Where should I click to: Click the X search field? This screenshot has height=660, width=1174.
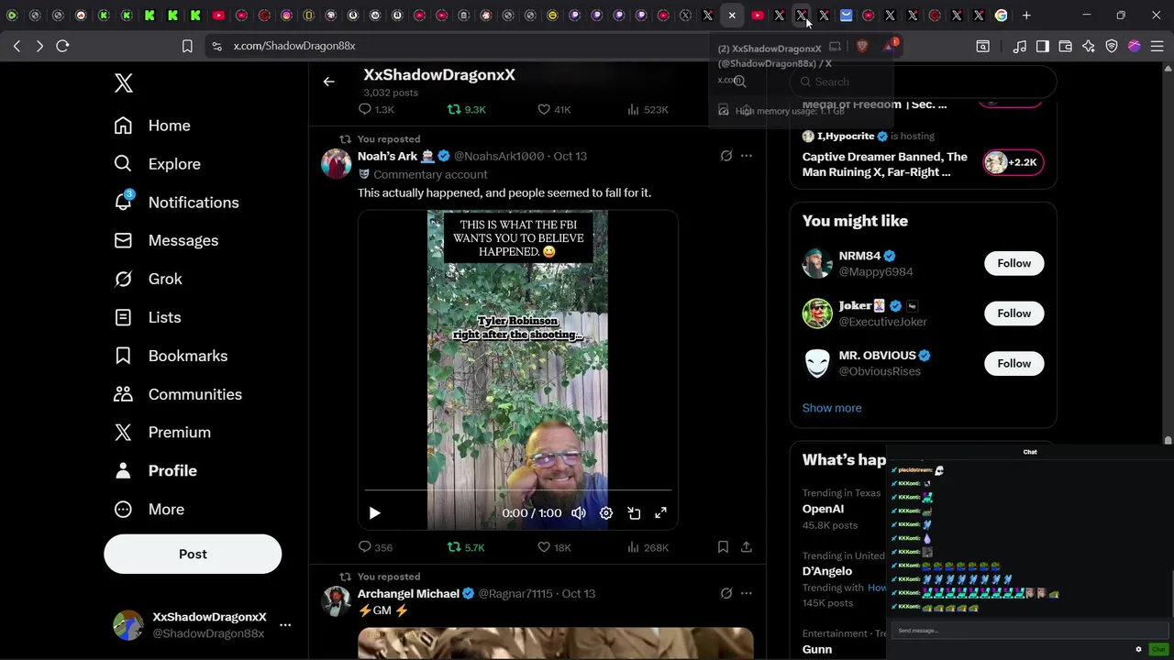(x=923, y=82)
